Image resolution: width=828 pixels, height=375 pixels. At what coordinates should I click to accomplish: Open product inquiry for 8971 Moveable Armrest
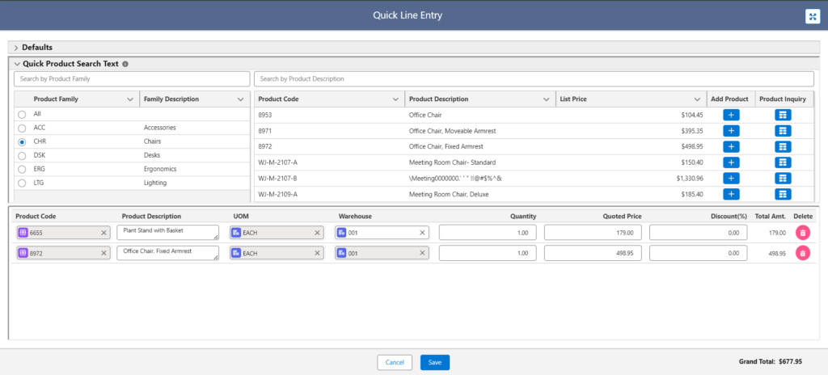click(783, 131)
